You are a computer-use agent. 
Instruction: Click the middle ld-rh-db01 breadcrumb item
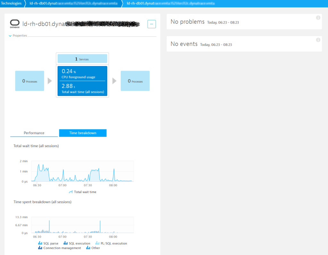[73, 3]
